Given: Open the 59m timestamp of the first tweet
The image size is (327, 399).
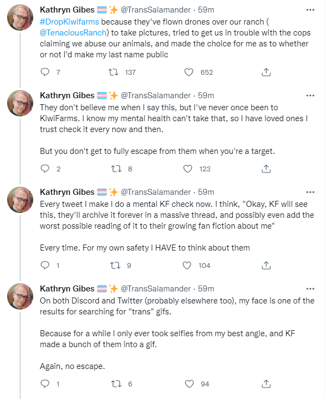Looking at the screenshot, I should 206,10.
